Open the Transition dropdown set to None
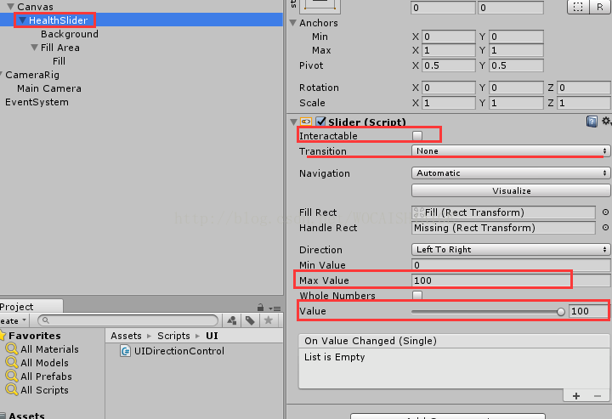 (511, 151)
